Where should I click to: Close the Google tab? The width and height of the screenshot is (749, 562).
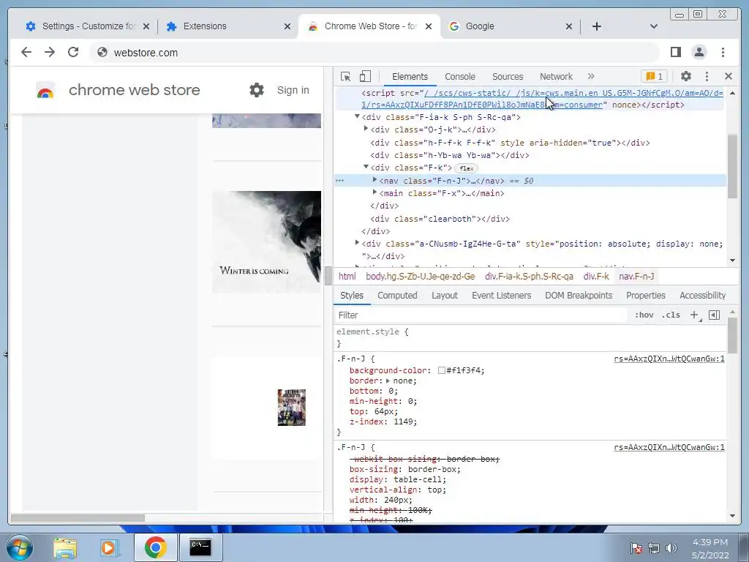569,26
